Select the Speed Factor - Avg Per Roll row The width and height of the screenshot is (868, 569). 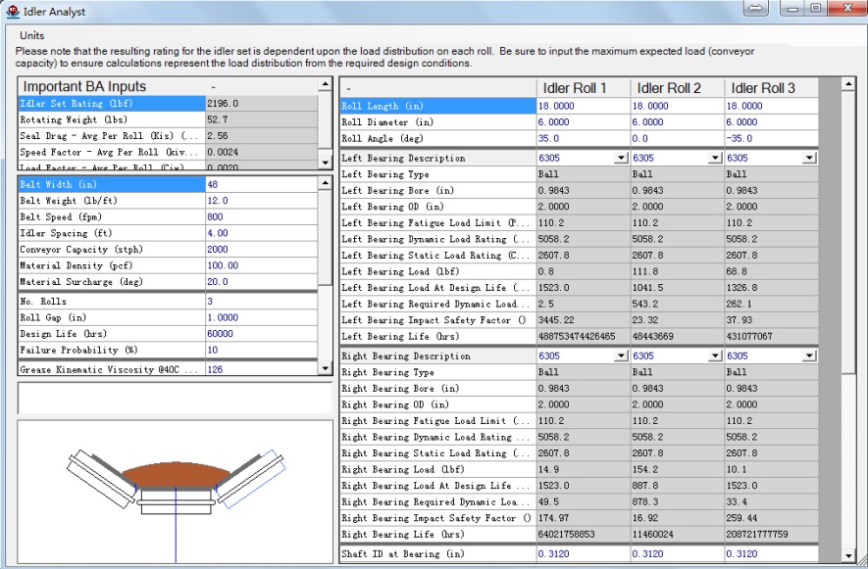(x=168, y=152)
